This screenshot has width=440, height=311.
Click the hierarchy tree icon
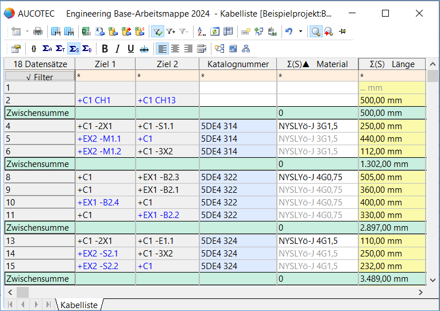[245, 49]
